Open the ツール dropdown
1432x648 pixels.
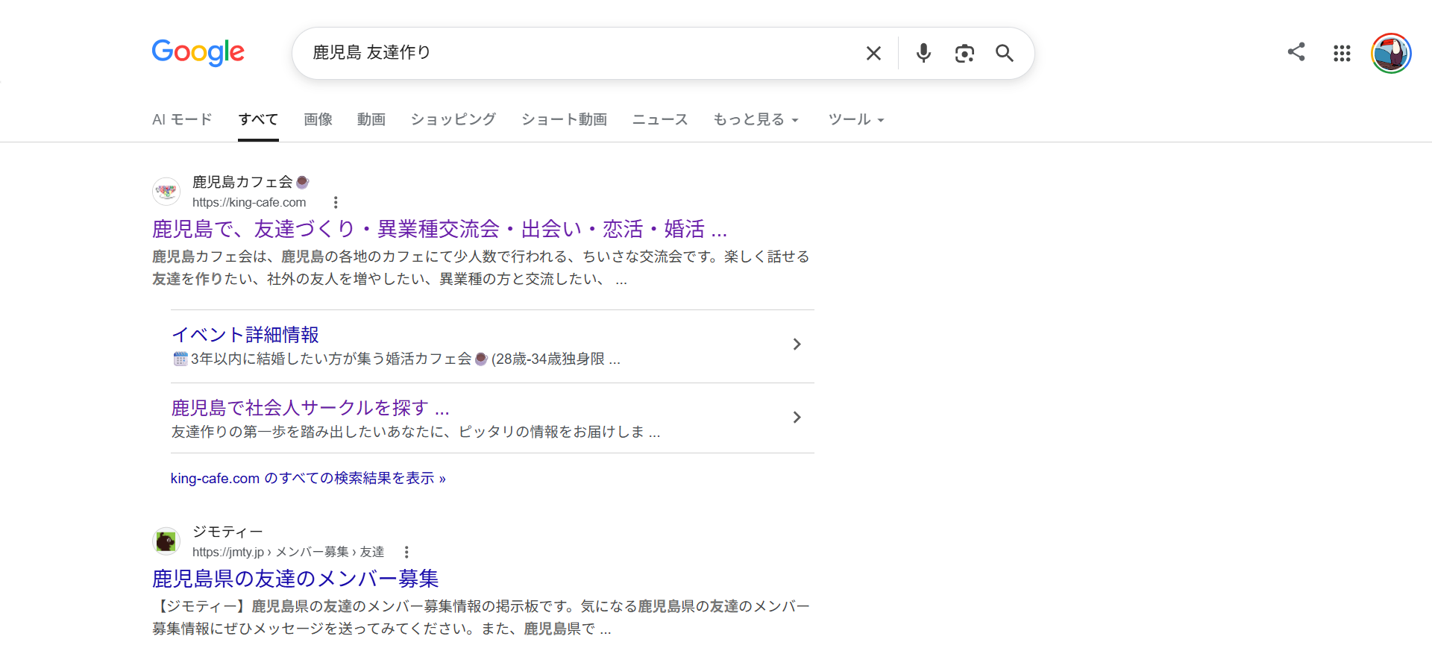point(856,119)
